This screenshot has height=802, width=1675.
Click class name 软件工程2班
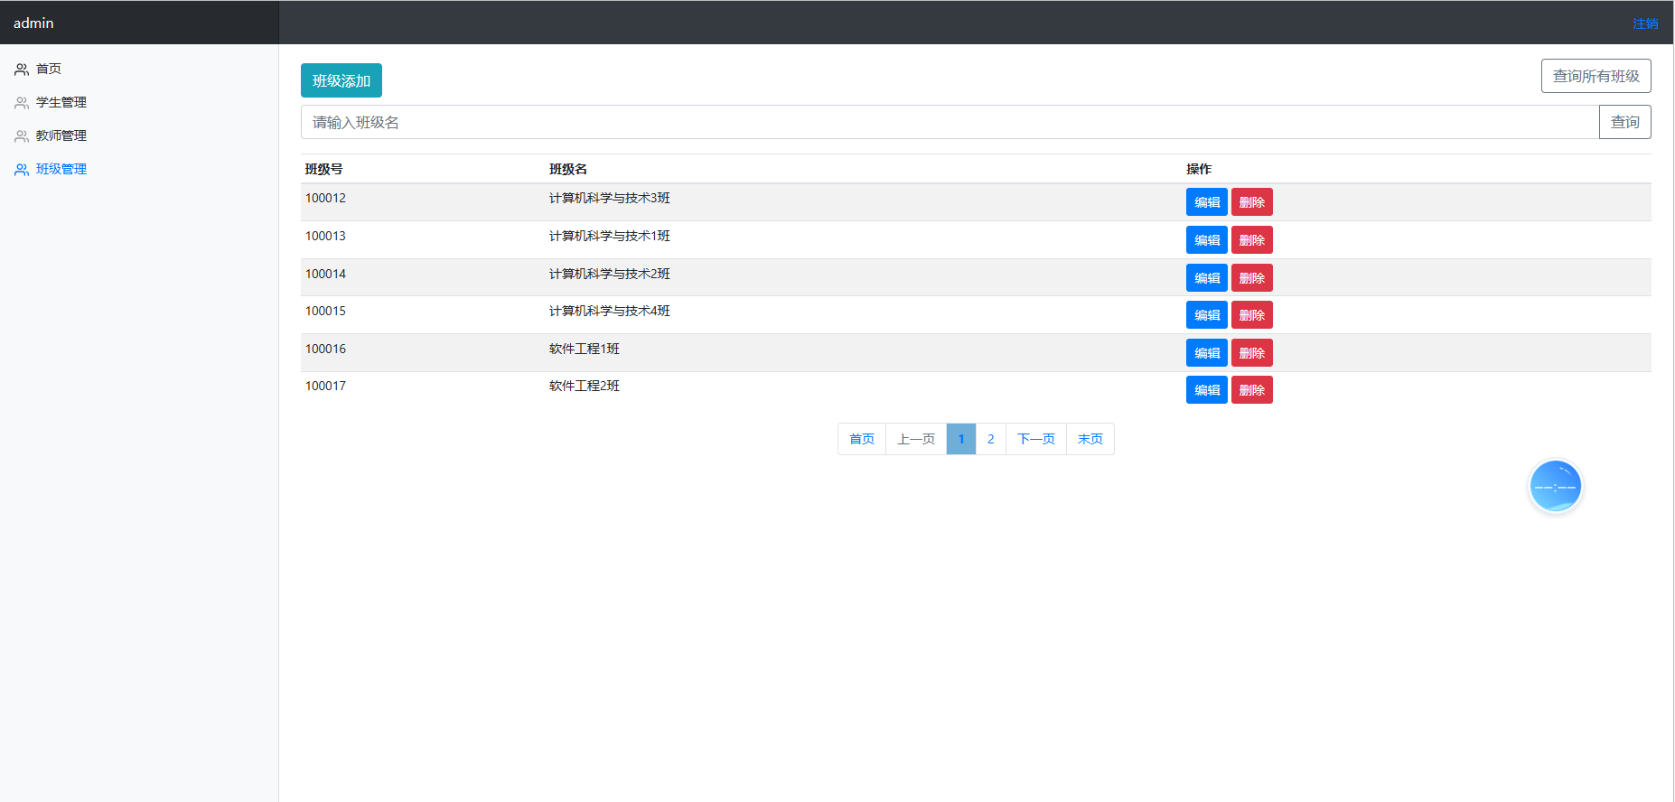point(585,387)
